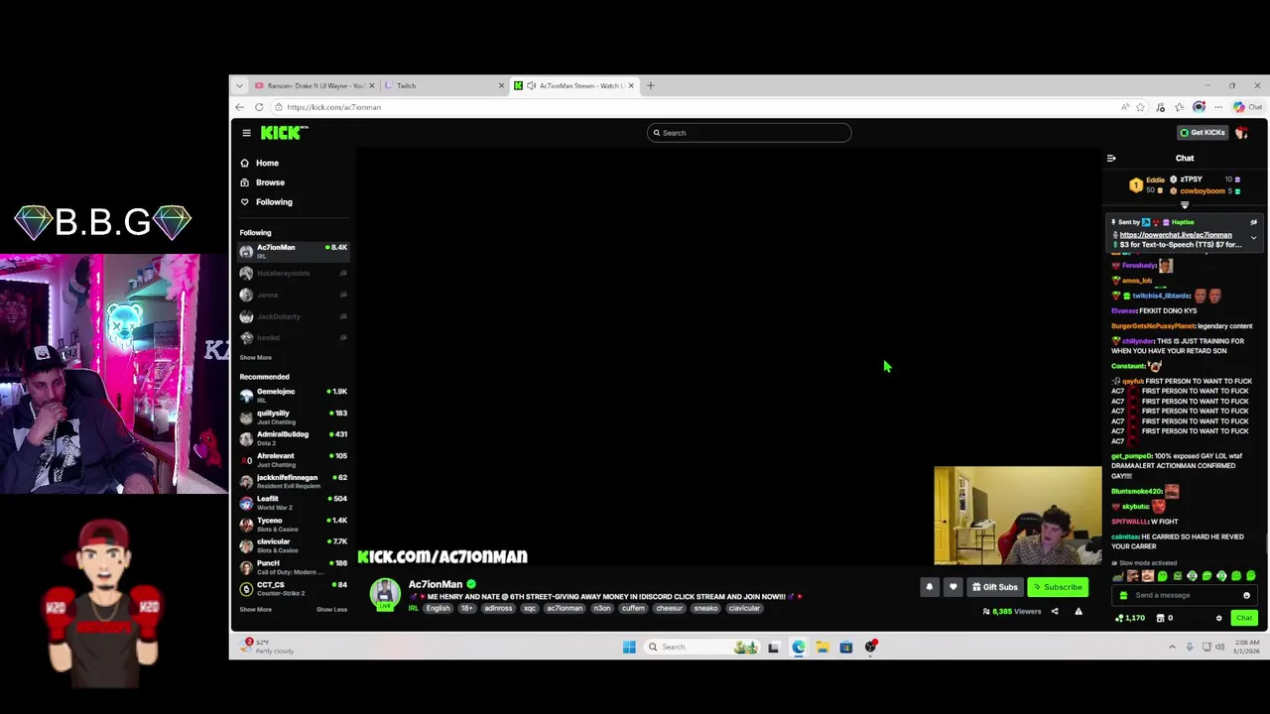Image resolution: width=1270 pixels, height=714 pixels.
Task: Open a new browser tab
Action: pos(651,86)
